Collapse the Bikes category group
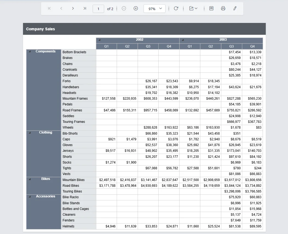Viewport: 288px width, 234px height. [30, 179]
